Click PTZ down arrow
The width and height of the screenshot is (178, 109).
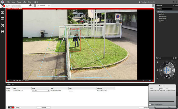coord(167,77)
